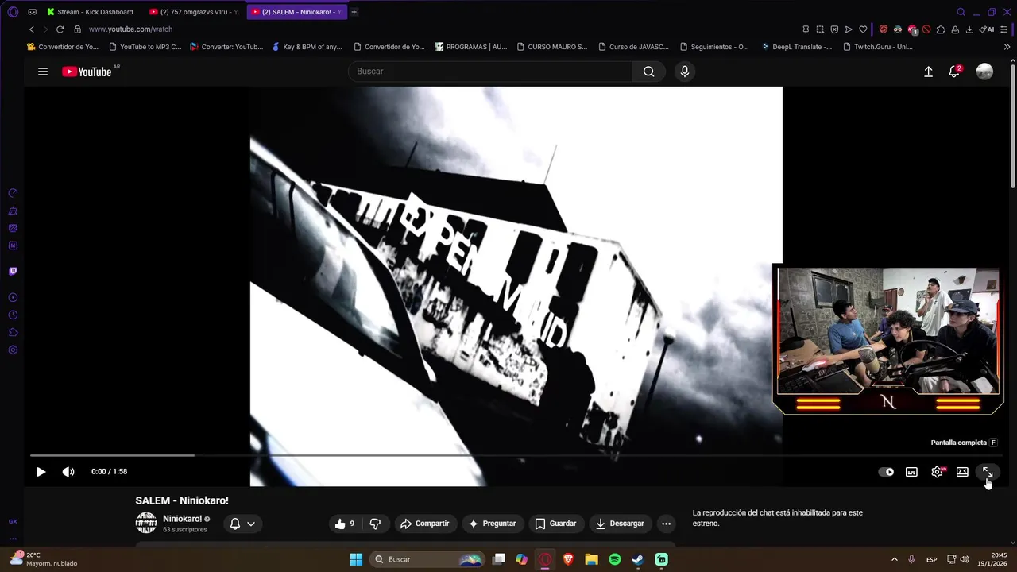The width and height of the screenshot is (1017, 572).
Task: Click the Niniokaro! channel avatar
Action: (x=146, y=523)
